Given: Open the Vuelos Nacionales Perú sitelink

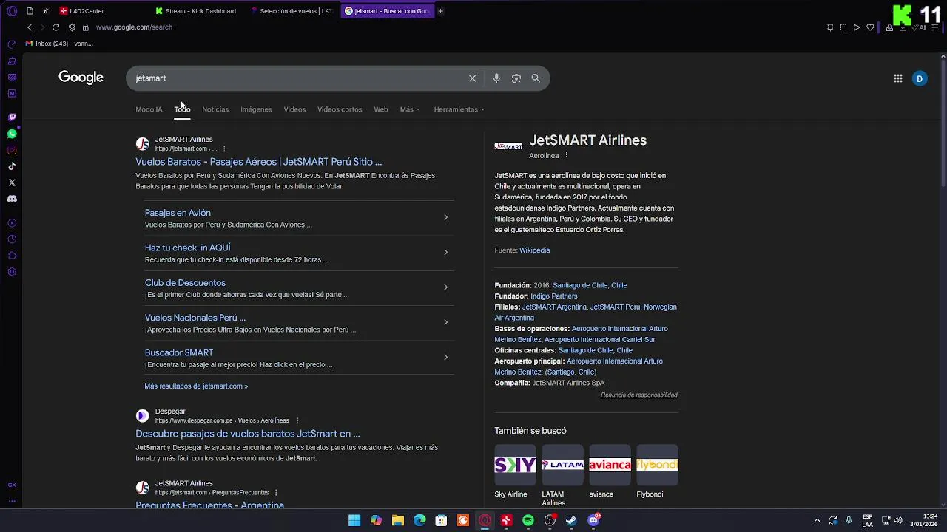Looking at the screenshot, I should (195, 318).
